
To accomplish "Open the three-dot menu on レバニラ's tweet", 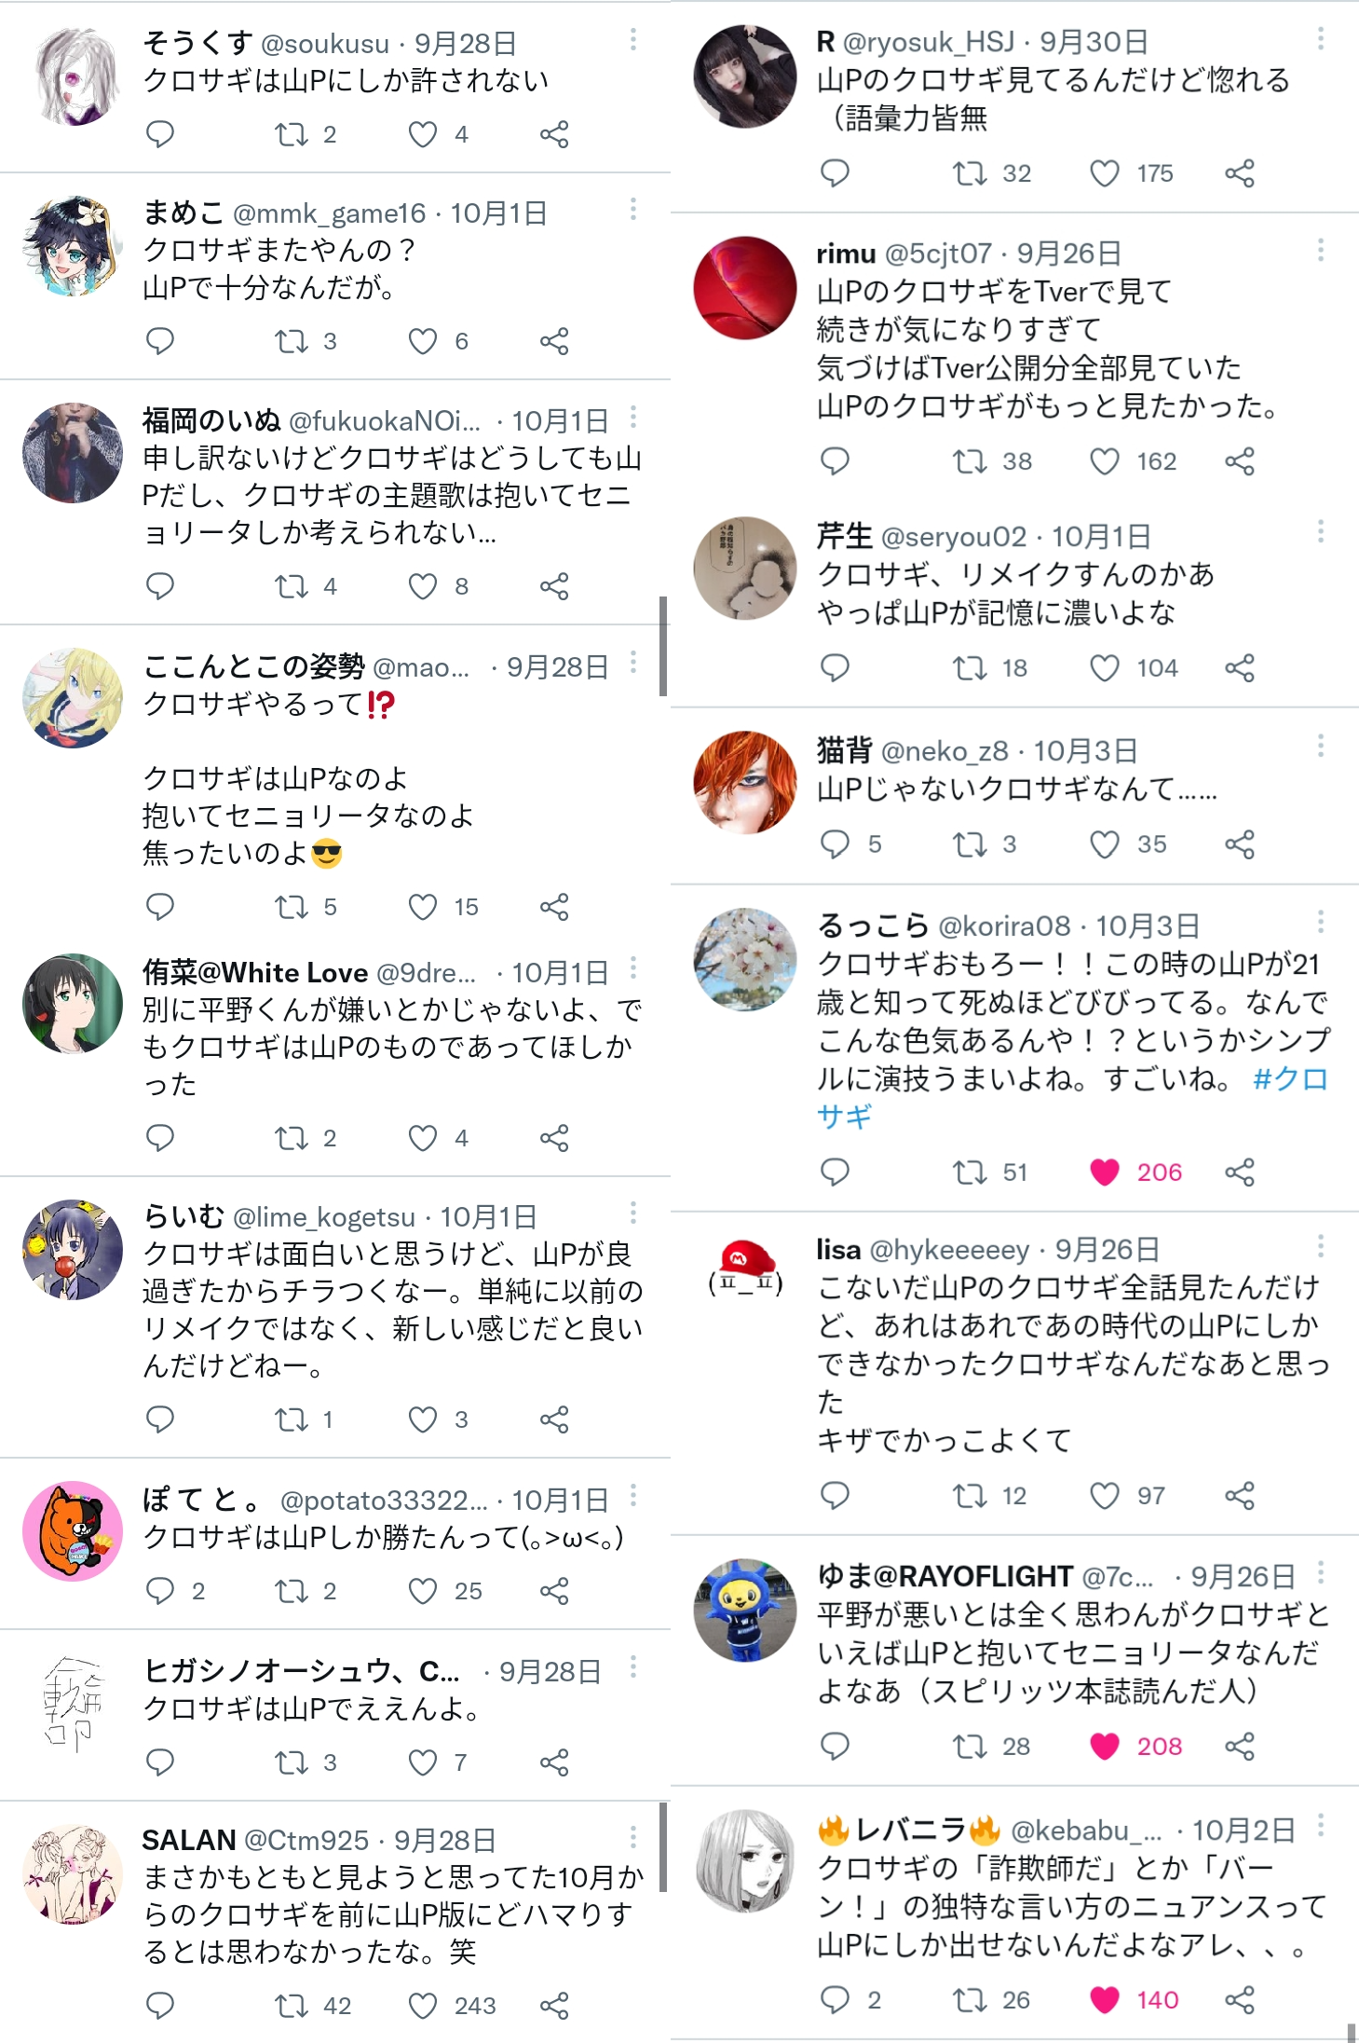I will pyautogui.click(x=1320, y=1826).
